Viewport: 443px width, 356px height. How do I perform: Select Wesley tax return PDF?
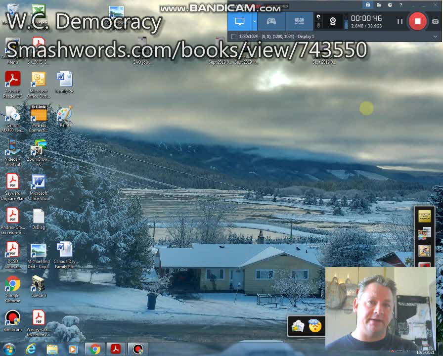[39, 323]
